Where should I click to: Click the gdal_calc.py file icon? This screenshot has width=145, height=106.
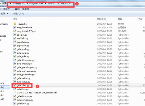pyautogui.click(x=15, y=53)
